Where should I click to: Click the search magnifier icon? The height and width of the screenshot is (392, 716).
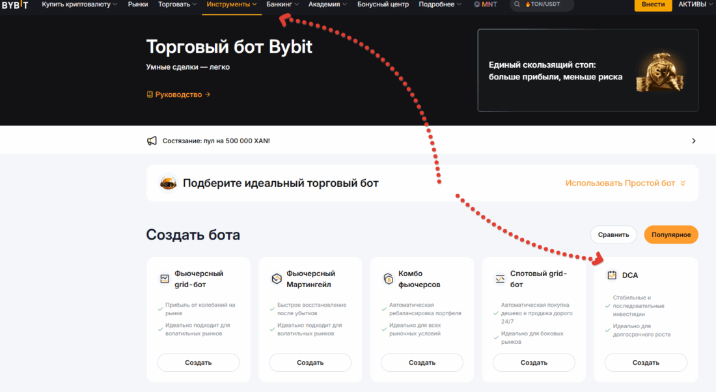pyautogui.click(x=517, y=4)
